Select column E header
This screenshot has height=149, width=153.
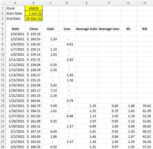tap(87, 3)
